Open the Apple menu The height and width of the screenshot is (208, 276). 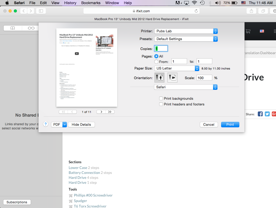point(7,3)
